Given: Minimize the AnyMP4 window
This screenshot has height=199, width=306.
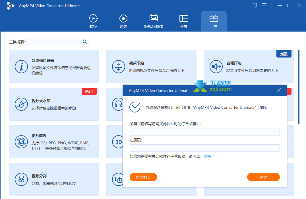Looking at the screenshot, I should [280, 5].
